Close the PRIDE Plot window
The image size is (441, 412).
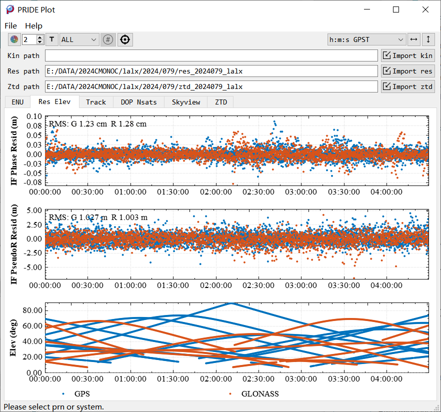tap(425, 9)
